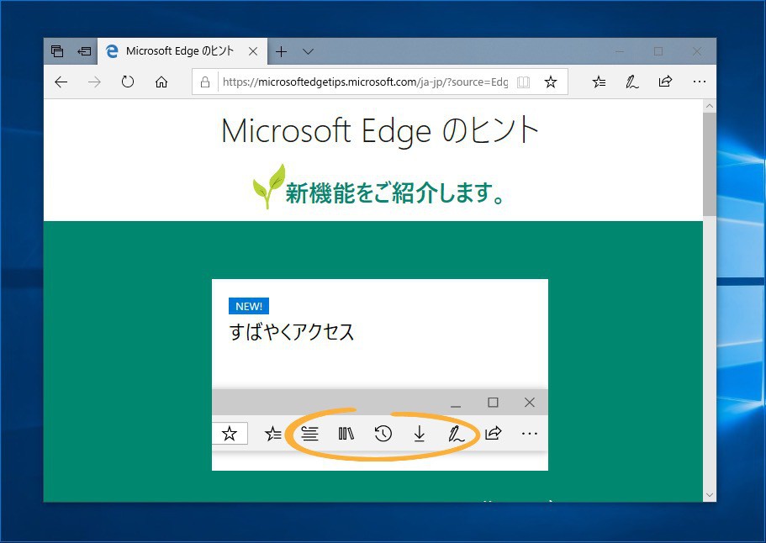Click the Microsoft Edge のヒント page title
Image resolution: width=766 pixels, height=543 pixels.
(380, 131)
